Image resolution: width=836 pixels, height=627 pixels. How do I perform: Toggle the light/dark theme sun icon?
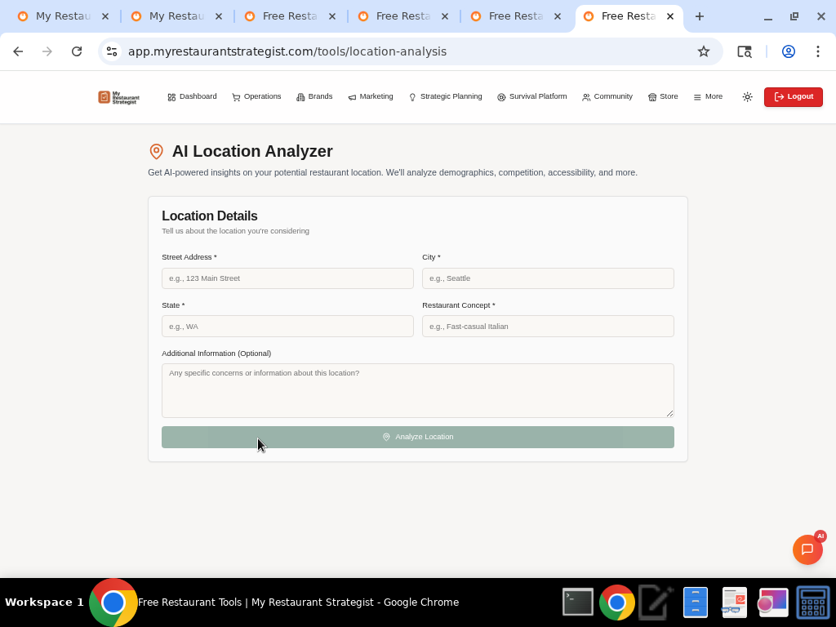pyautogui.click(x=747, y=96)
